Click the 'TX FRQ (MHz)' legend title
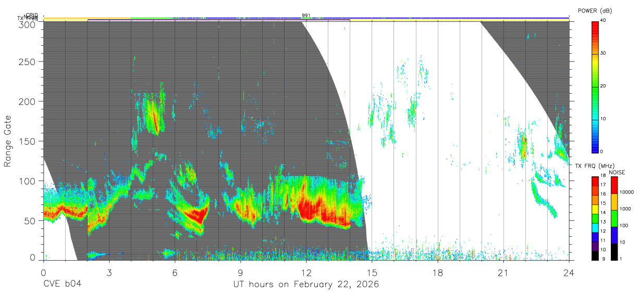Screen dimensions: 640x295 (x=595, y=166)
